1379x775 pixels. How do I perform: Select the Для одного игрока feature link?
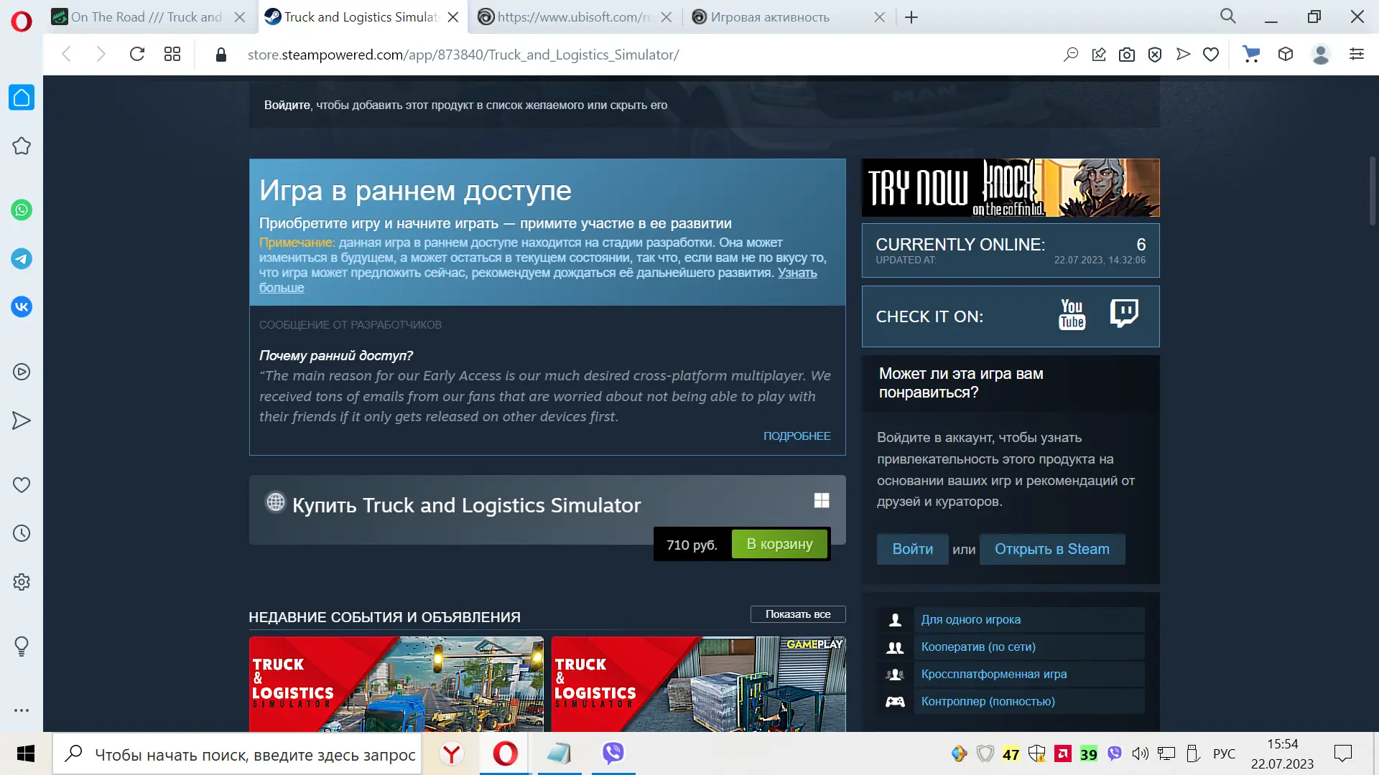click(970, 620)
